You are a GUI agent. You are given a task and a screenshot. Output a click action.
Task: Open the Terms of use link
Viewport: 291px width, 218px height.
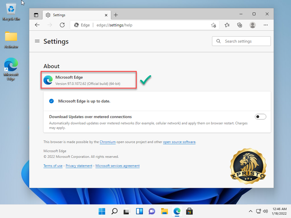click(53, 166)
